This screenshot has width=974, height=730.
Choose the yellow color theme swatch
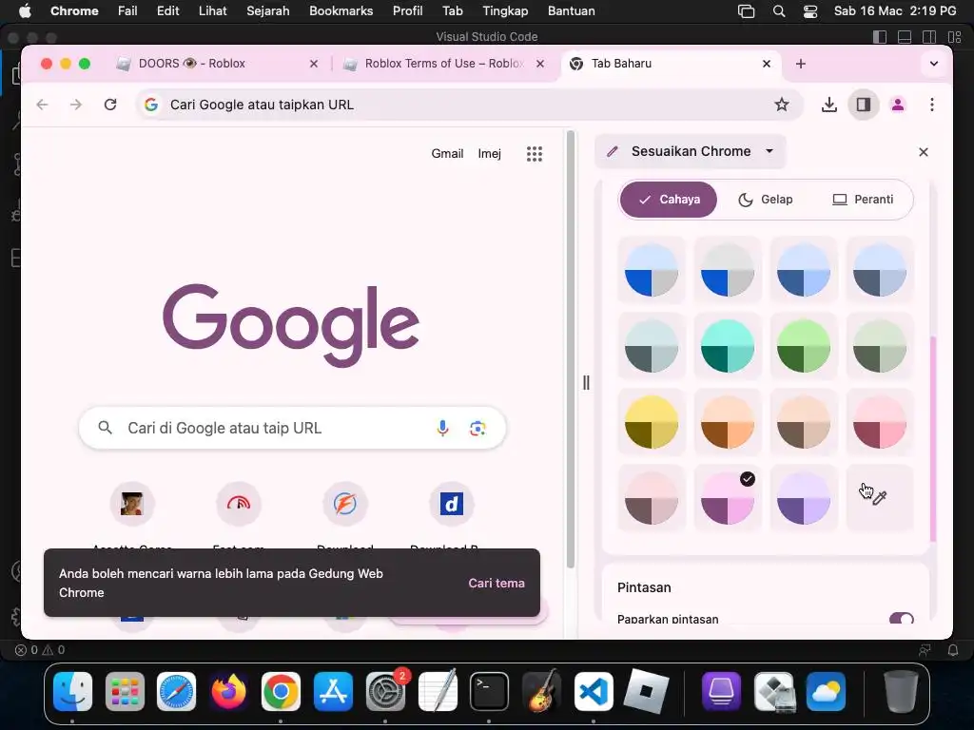(x=651, y=422)
